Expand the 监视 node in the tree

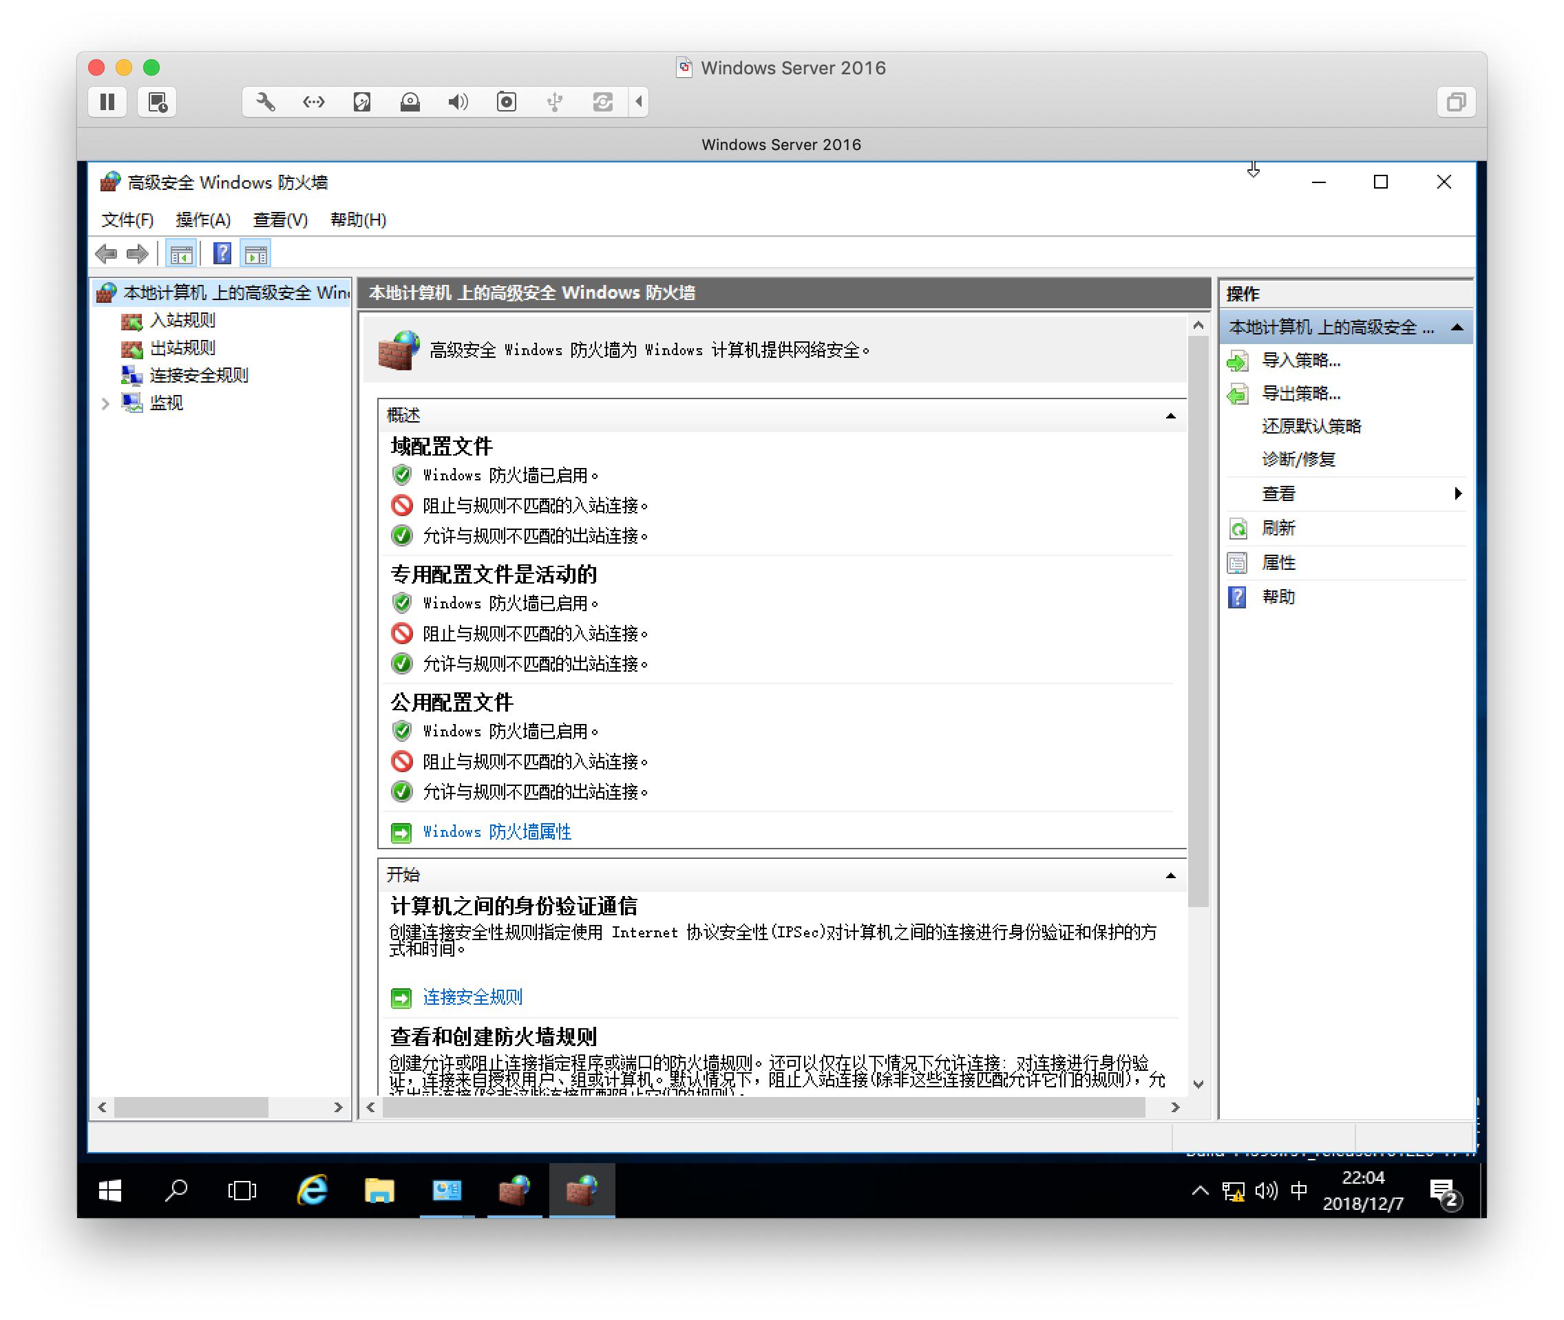coord(105,403)
